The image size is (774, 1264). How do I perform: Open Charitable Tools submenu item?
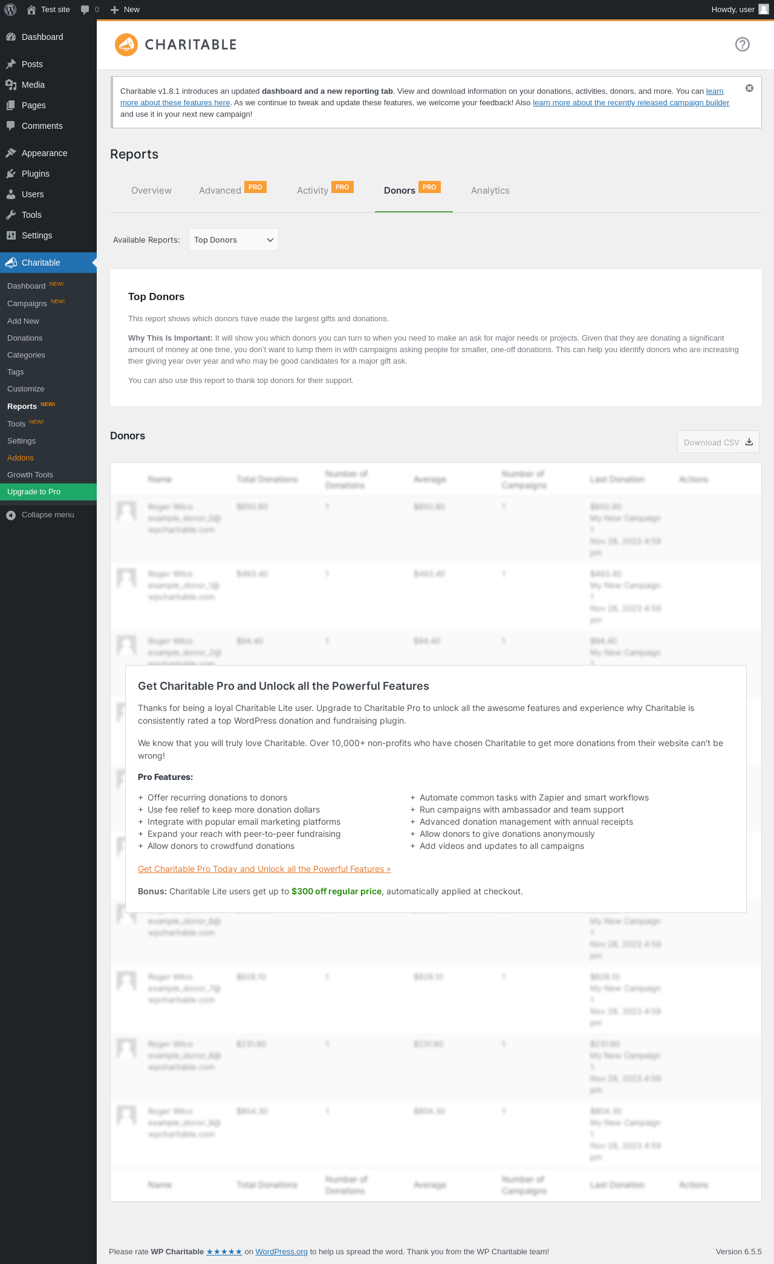point(48,424)
